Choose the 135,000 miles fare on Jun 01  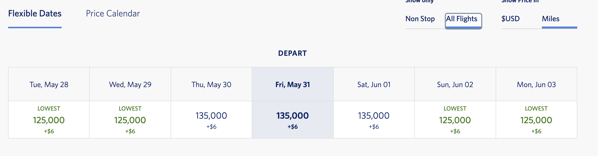point(374,116)
